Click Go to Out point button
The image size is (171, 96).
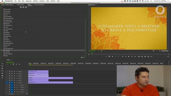pos(135,57)
